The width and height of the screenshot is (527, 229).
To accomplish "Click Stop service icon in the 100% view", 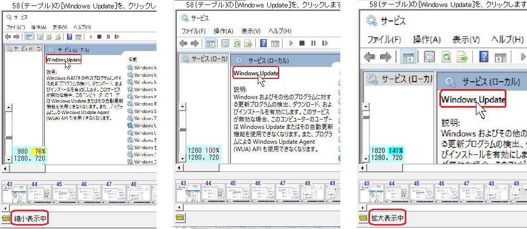I will coord(302,43).
